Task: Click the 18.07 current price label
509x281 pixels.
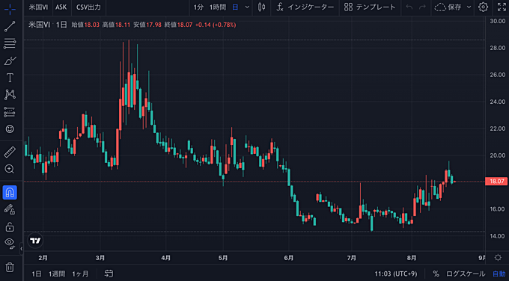Action: (496, 182)
